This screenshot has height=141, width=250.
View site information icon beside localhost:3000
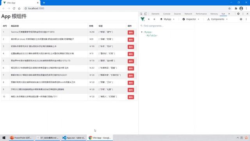[x=26, y=9]
